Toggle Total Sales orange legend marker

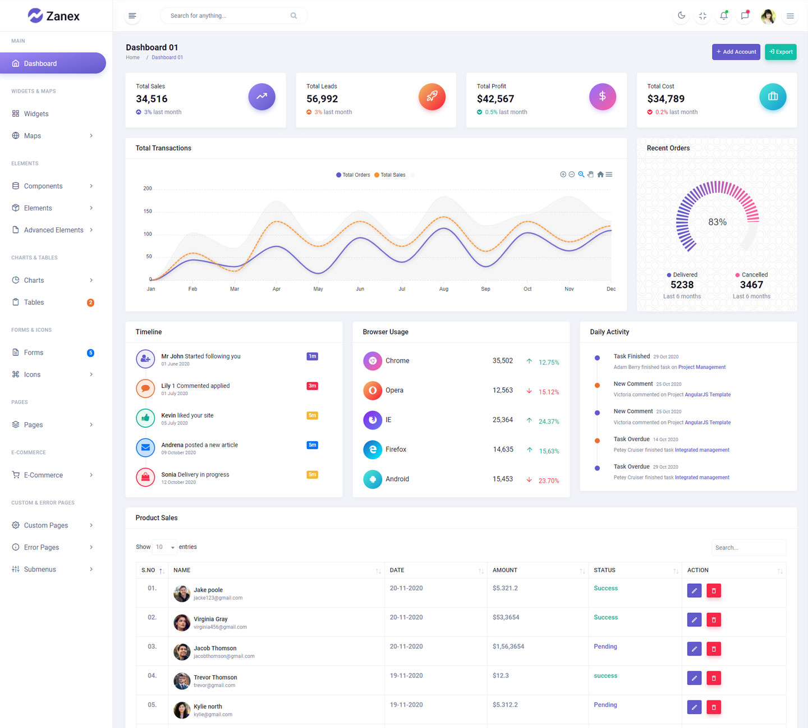click(x=377, y=175)
